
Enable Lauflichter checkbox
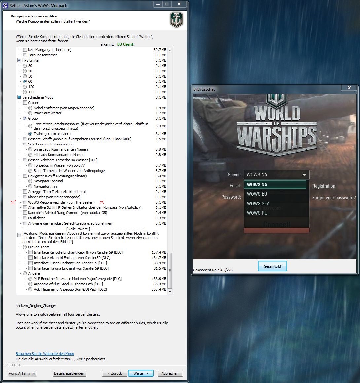pos(25,218)
